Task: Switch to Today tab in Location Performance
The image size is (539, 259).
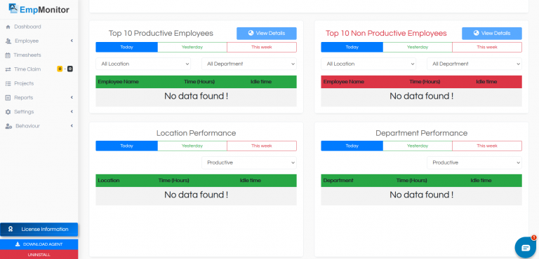Action: [x=126, y=146]
